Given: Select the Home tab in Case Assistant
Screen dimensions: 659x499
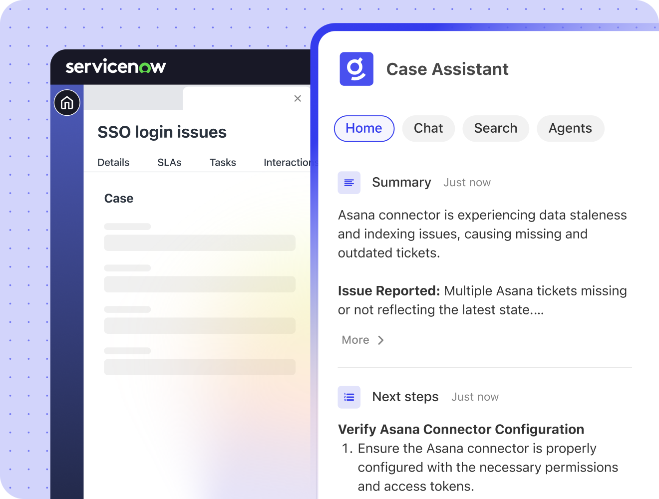Looking at the screenshot, I should [x=364, y=129].
